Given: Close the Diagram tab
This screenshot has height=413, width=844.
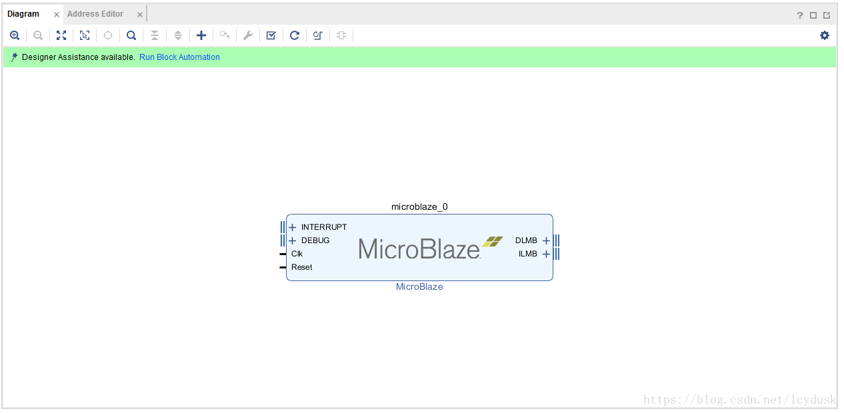Looking at the screenshot, I should click(x=57, y=15).
